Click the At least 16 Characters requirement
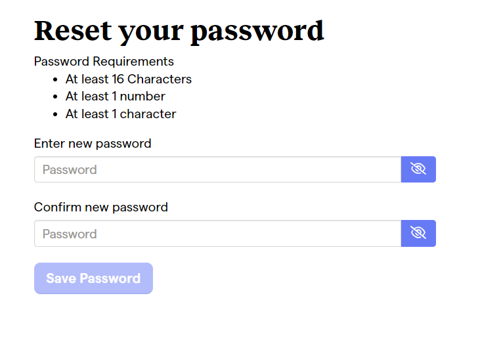 [129, 79]
